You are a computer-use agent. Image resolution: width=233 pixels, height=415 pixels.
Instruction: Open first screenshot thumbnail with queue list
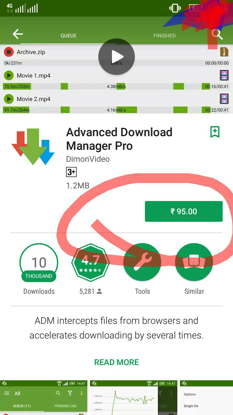[44, 397]
